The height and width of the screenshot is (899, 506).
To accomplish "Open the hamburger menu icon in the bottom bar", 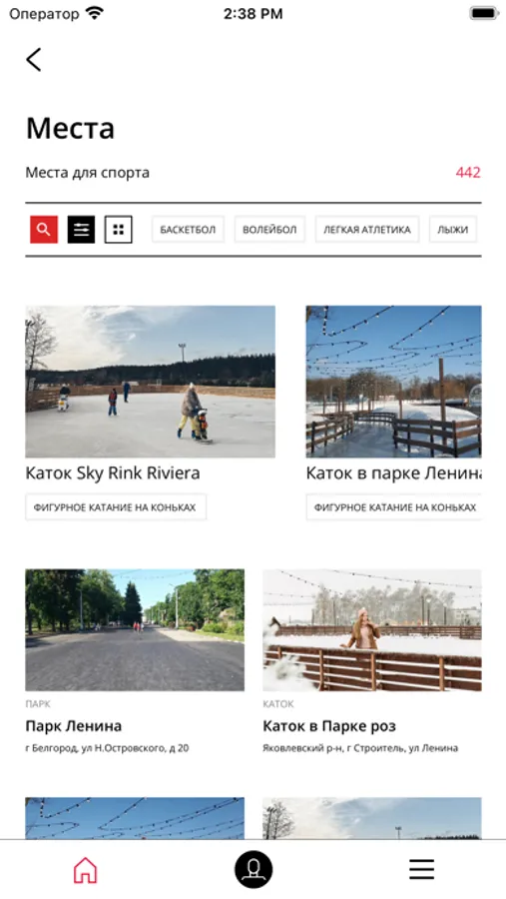I will pyautogui.click(x=422, y=870).
